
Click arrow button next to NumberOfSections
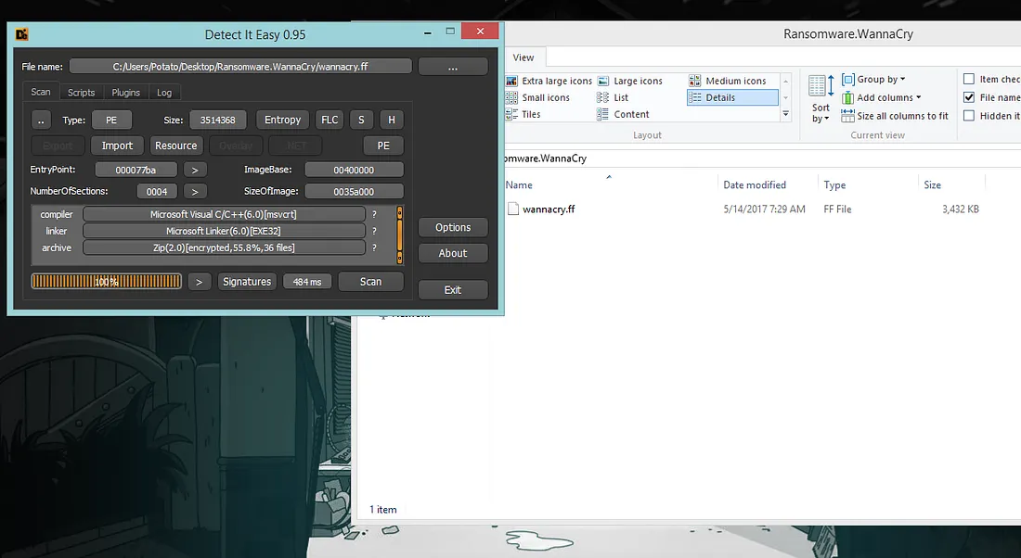[x=195, y=191]
